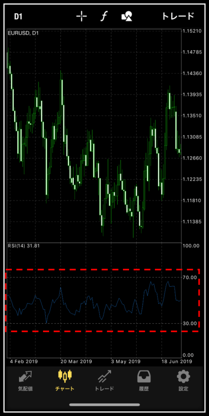Activate the crosshair tool
The width and height of the screenshot is (209, 416).
(x=81, y=16)
